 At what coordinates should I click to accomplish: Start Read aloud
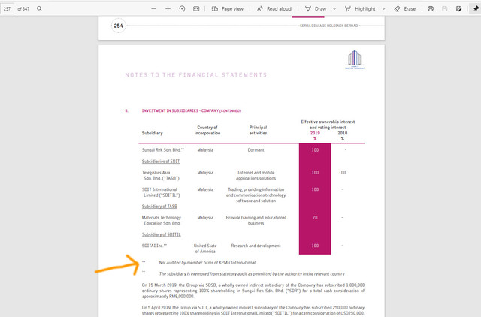(x=274, y=8)
